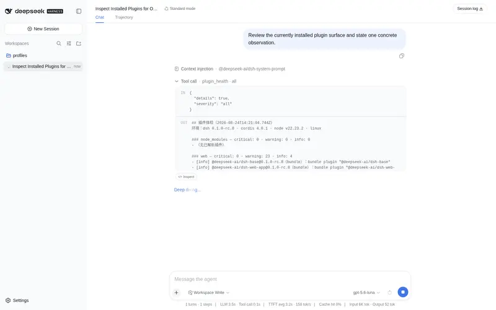496x310 pixels.
Task: Click the Workspaces header label
Action: (17, 43)
